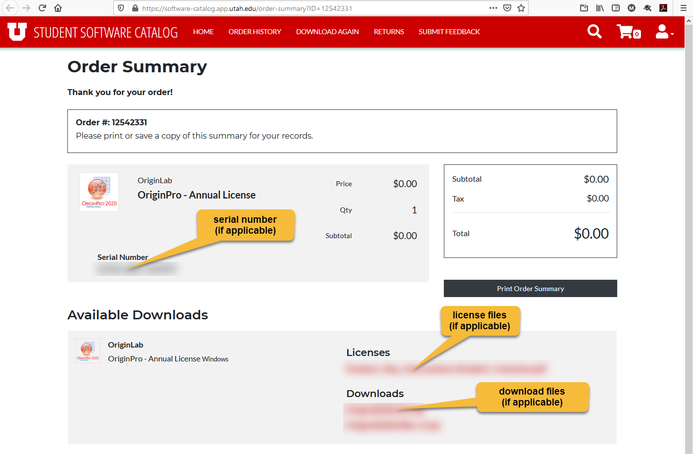693x454 pixels.
Task: Click the 'Please print or save a copy' notice
Action: tap(194, 136)
